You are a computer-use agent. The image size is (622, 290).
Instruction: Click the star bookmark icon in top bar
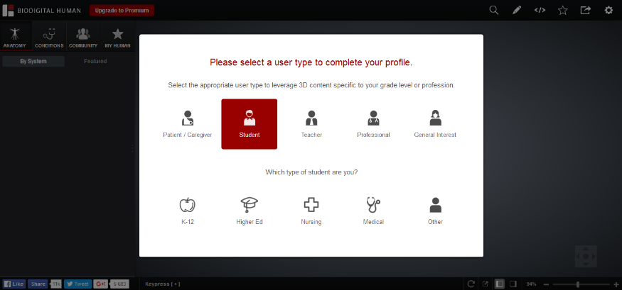tap(562, 11)
